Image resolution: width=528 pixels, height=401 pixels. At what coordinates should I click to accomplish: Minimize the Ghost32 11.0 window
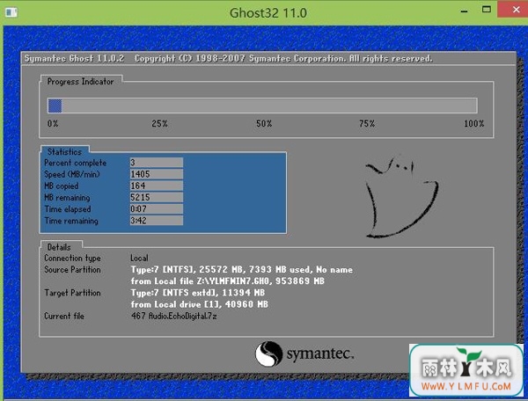click(465, 11)
